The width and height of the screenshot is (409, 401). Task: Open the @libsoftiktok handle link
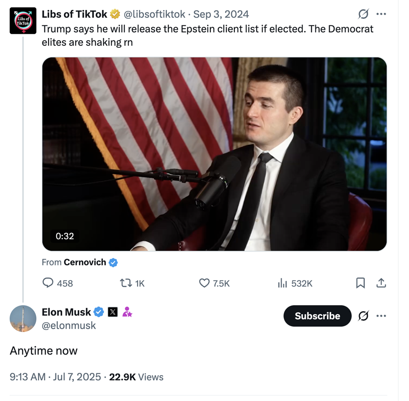click(154, 14)
